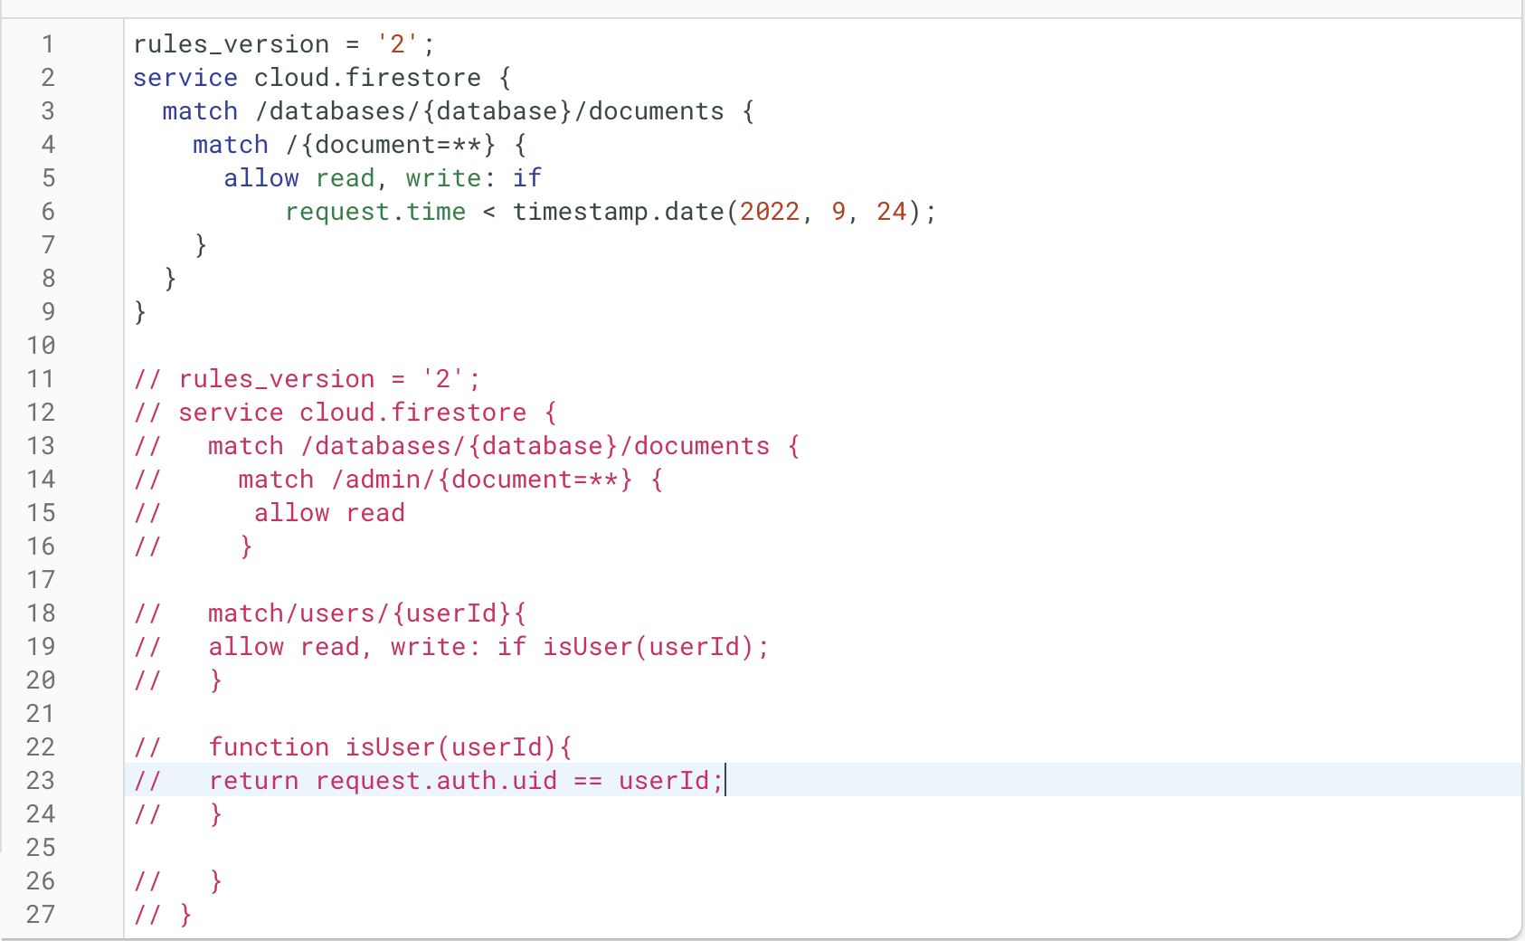The height and width of the screenshot is (941, 1525).
Task: Click 'function isUser(userId){' on line 22
Action: 390,747
